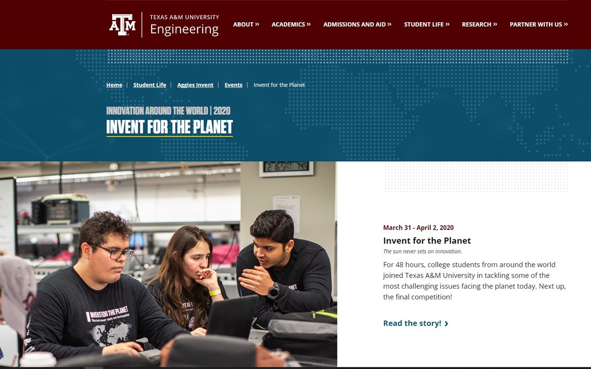
Task: Expand the Research menu chevron
Action: point(495,24)
